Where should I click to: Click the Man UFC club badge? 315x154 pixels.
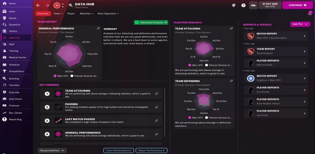57,6
